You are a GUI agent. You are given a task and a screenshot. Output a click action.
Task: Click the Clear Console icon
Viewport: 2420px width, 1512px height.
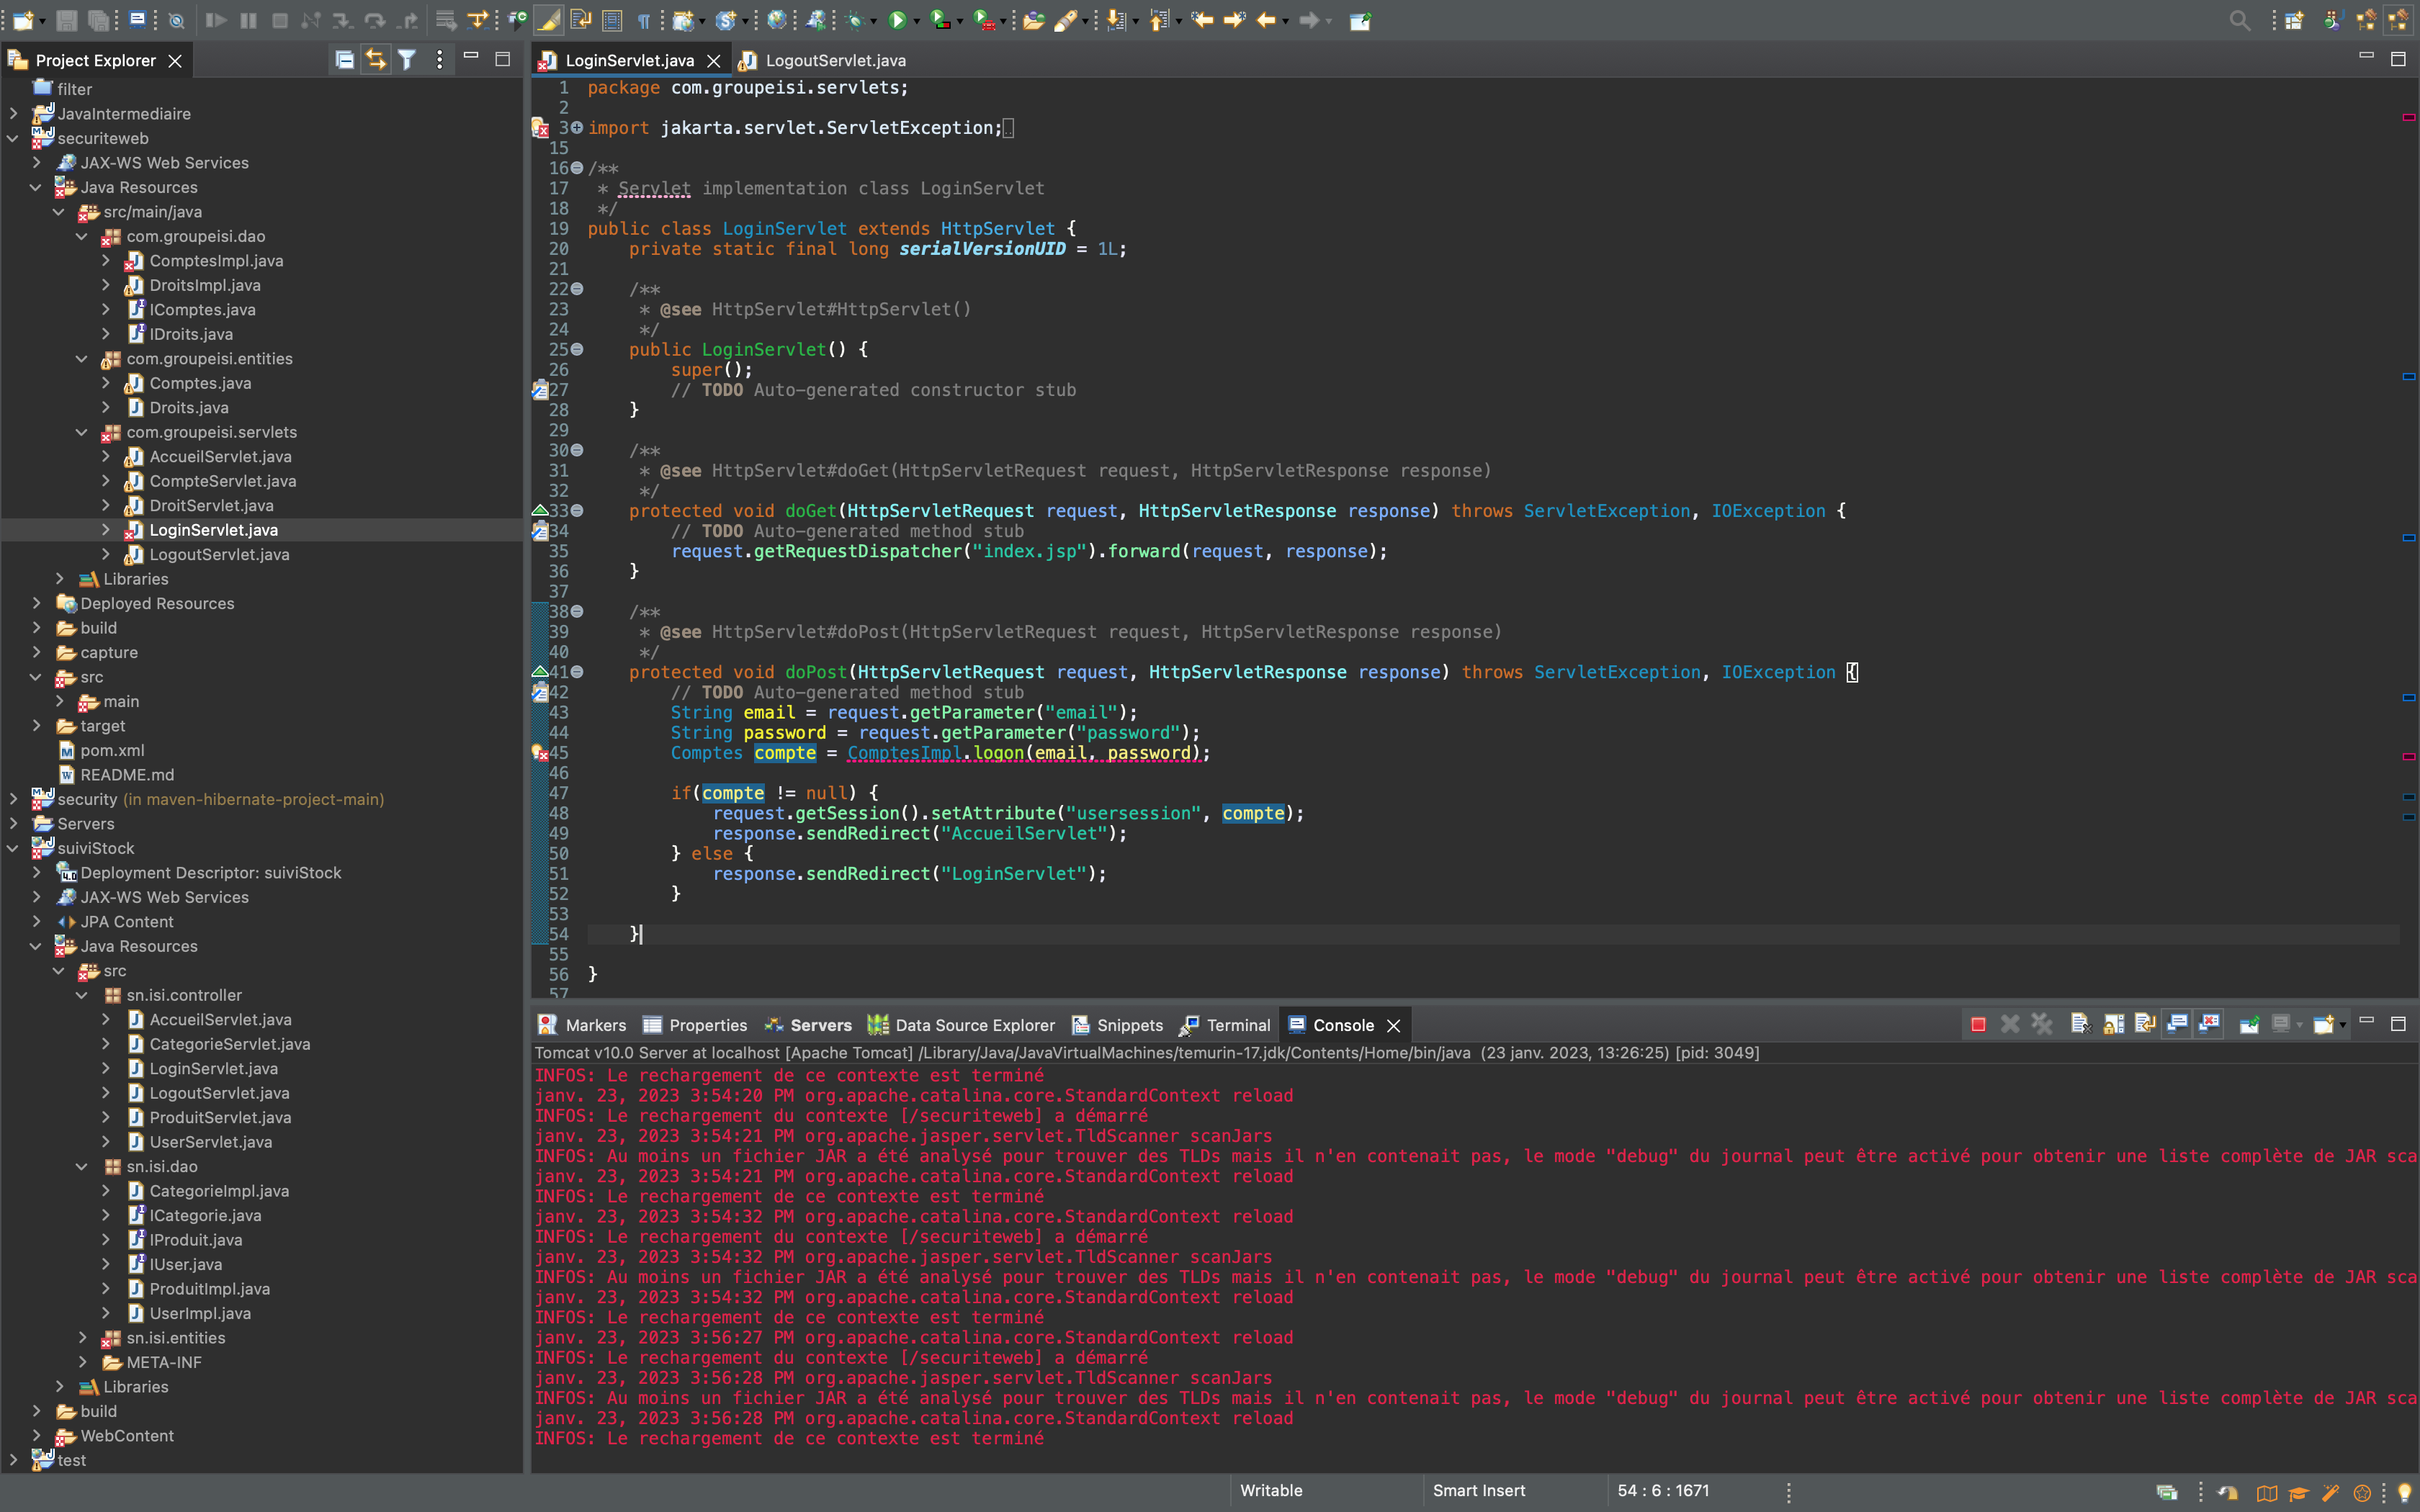[x=2080, y=1024]
